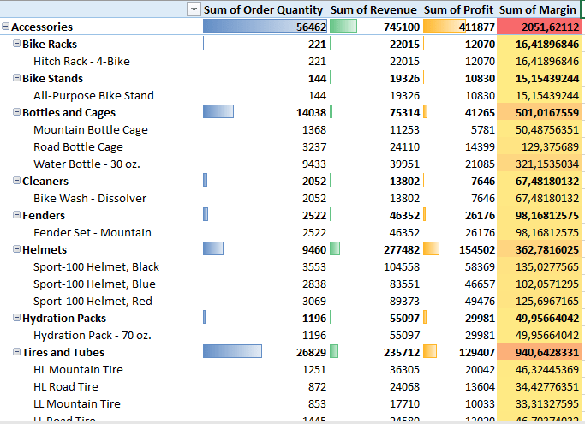
Task: Collapse the Cleaners subcategory
Action: pyautogui.click(x=16, y=181)
